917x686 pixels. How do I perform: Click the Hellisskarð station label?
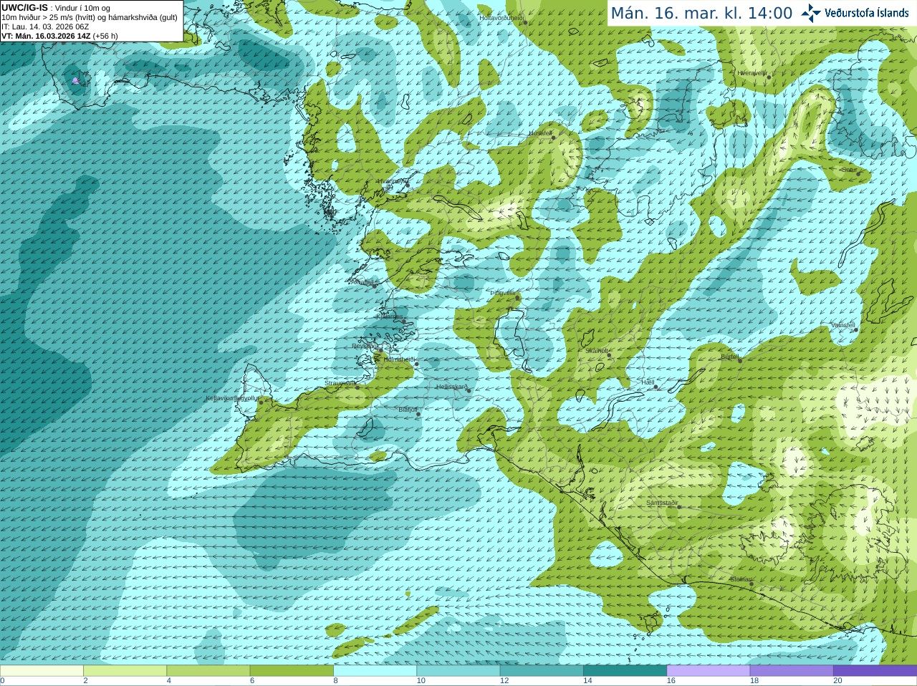pyautogui.click(x=451, y=387)
